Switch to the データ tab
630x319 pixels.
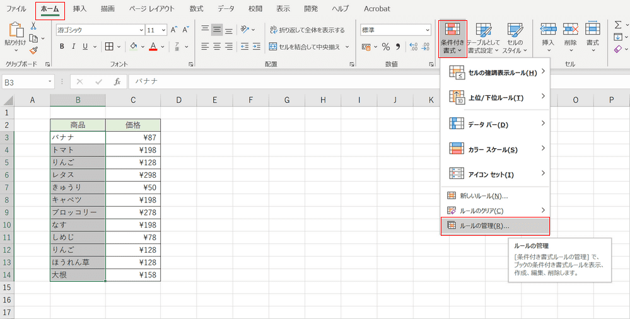pyautogui.click(x=226, y=8)
